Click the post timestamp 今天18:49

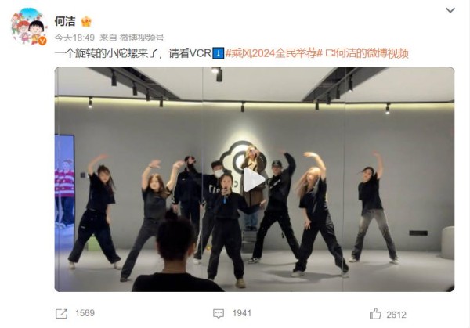click(x=74, y=38)
